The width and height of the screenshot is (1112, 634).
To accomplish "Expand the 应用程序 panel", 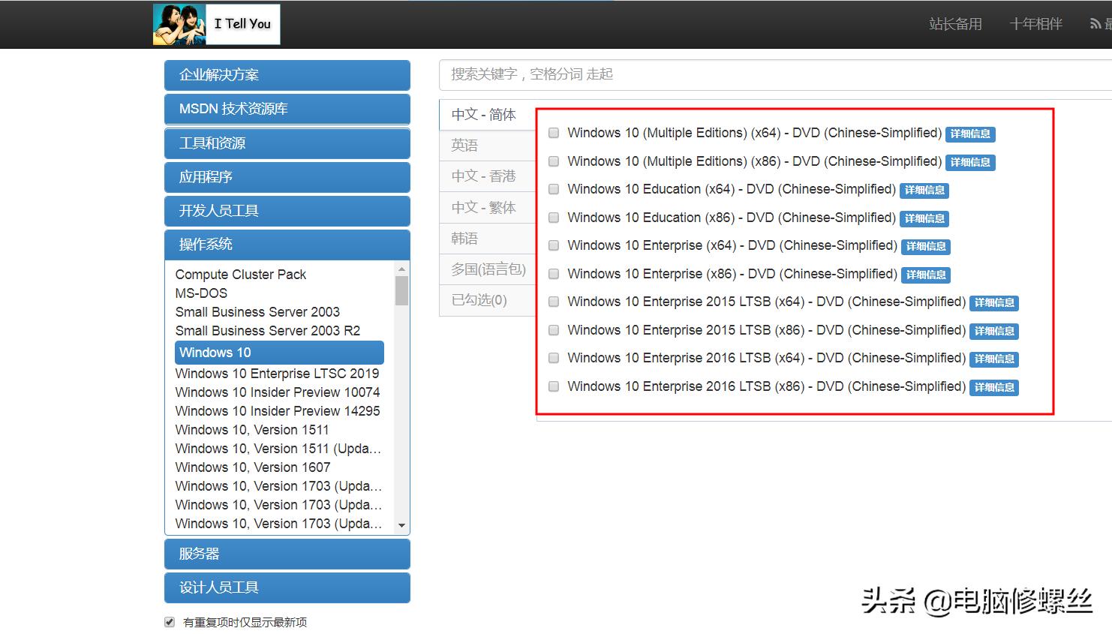I will tap(287, 177).
